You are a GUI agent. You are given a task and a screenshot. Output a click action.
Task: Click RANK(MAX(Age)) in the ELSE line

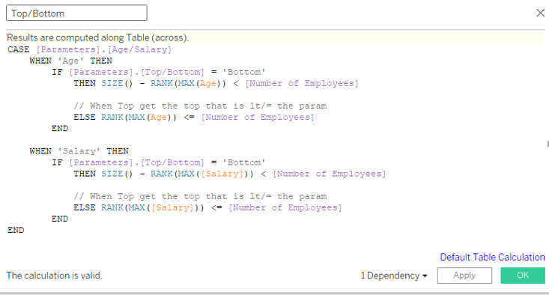click(139, 118)
